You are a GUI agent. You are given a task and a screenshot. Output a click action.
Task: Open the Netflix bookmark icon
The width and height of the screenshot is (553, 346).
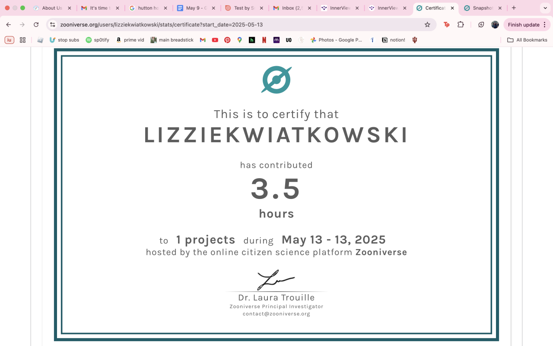(264, 40)
